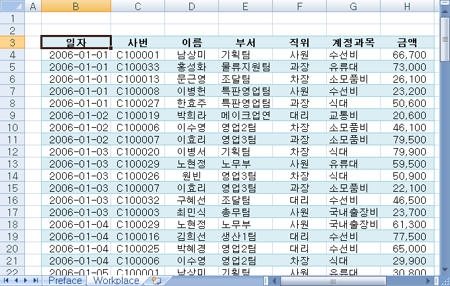Screen dimensions: 450x286
Task: Select cell containing 문근영
Action: (x=192, y=79)
